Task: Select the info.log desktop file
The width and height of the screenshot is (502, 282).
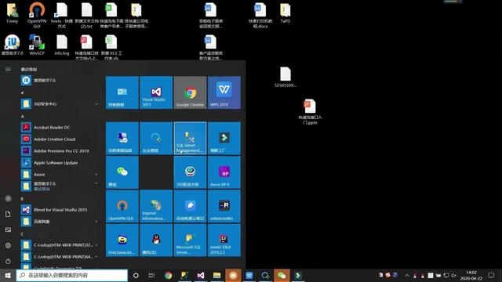Action: (x=62, y=45)
